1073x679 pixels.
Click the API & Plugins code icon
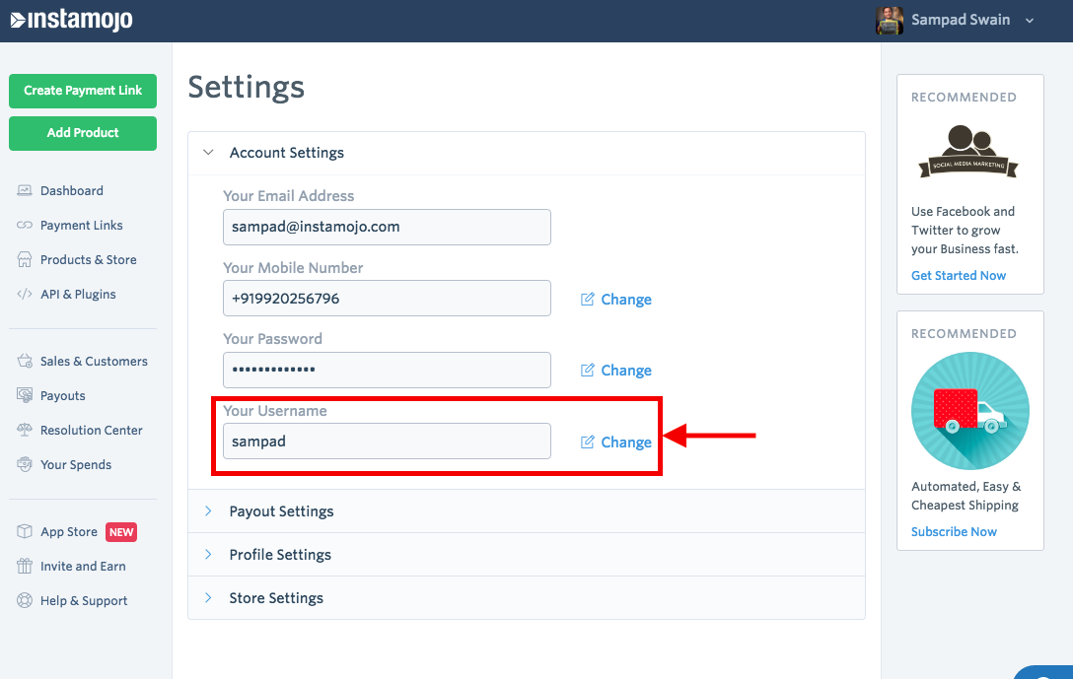[x=25, y=295]
